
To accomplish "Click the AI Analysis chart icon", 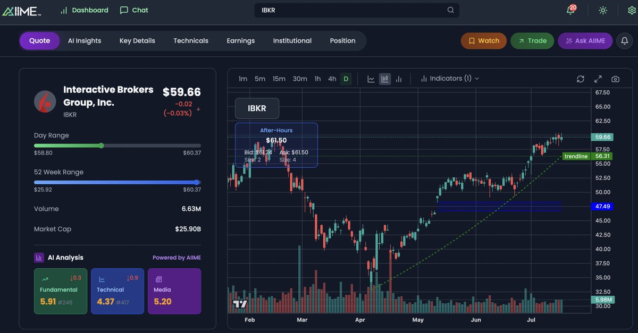I will click(39, 258).
